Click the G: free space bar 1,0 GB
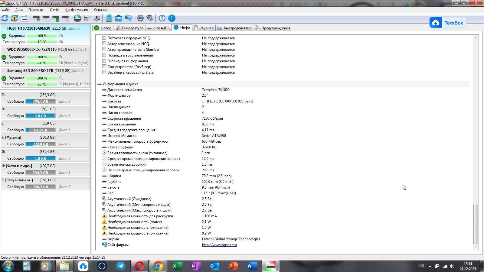Image resolution: width=484 pixels, height=272 pixels. (41, 158)
